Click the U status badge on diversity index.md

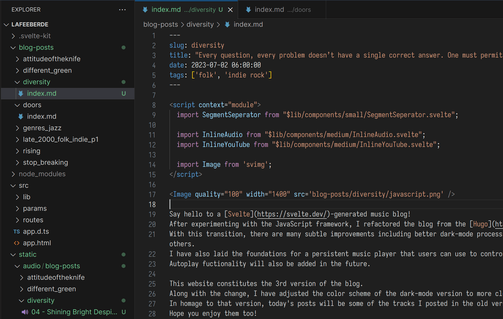(124, 93)
